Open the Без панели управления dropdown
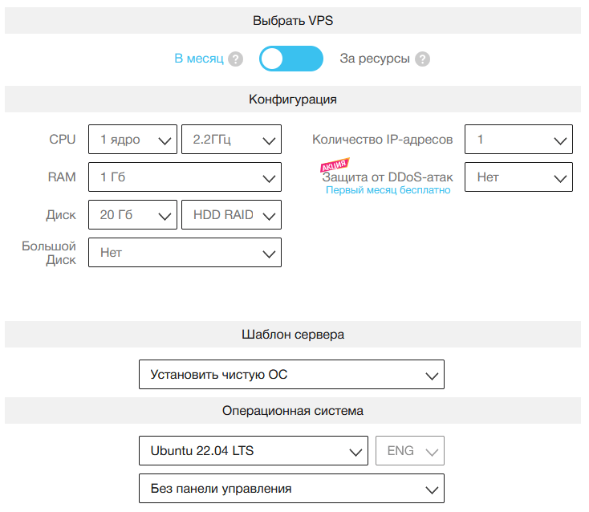The height and width of the screenshot is (512, 589). tap(291, 488)
